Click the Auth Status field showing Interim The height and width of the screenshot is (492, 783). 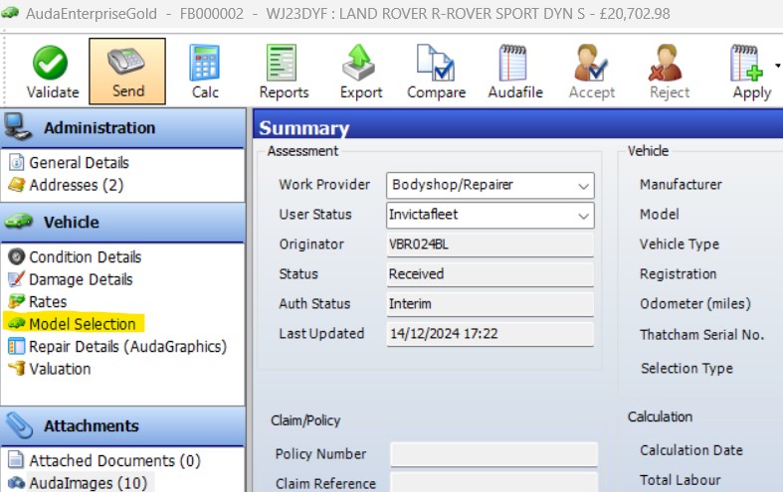tap(489, 304)
